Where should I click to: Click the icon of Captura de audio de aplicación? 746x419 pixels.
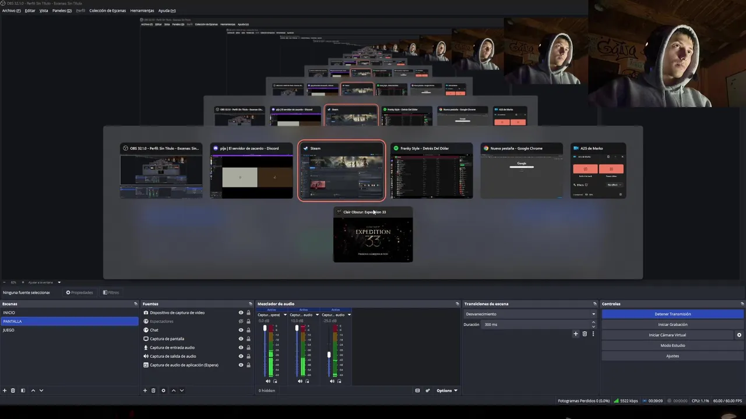[146, 365]
